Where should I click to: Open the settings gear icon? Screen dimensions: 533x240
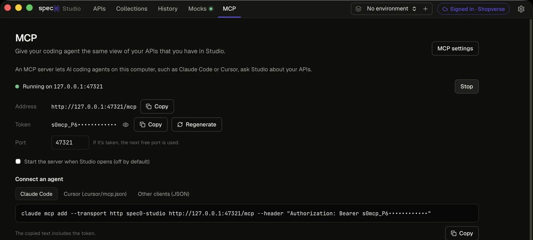(521, 9)
